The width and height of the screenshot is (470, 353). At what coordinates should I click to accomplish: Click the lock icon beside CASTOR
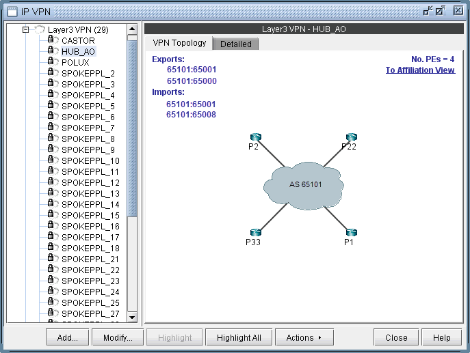click(x=51, y=40)
